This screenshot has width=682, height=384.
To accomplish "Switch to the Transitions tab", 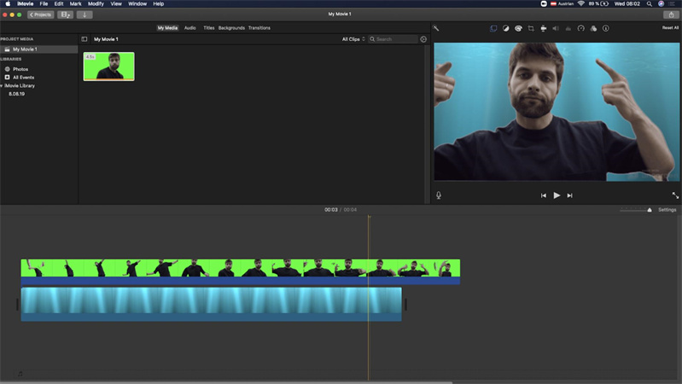I will point(259,28).
